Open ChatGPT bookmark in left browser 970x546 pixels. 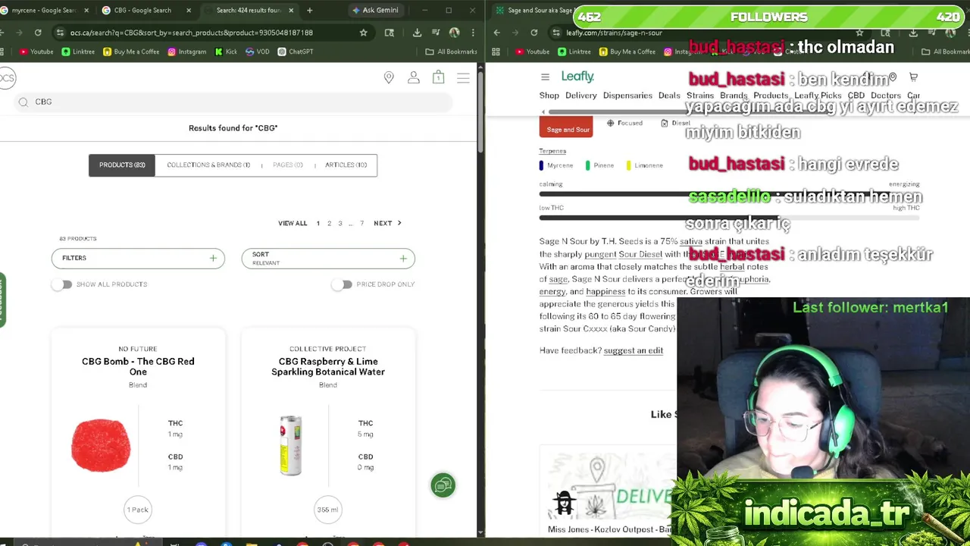pyautogui.click(x=296, y=52)
